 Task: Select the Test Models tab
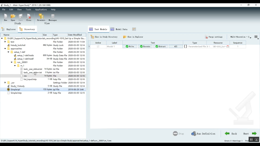tap(98, 29)
